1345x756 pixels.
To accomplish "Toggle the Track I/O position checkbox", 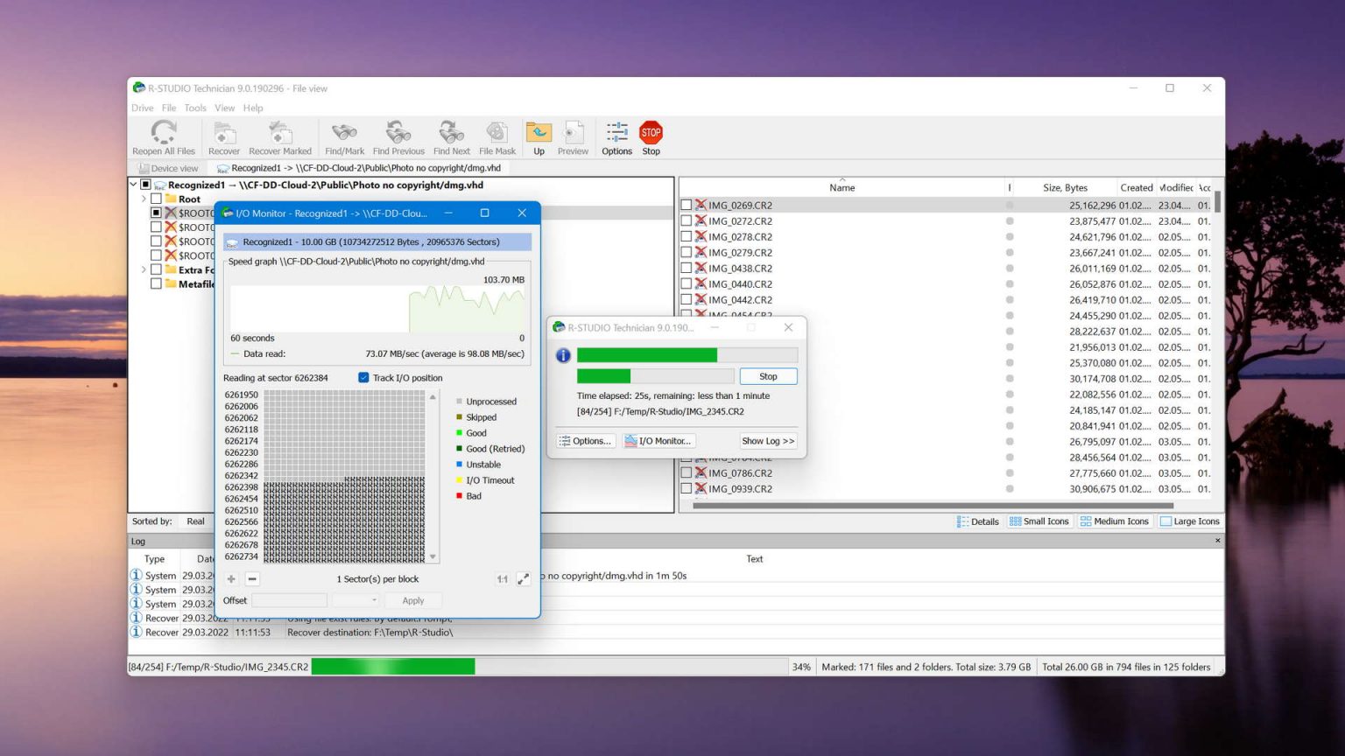I will tap(363, 377).
